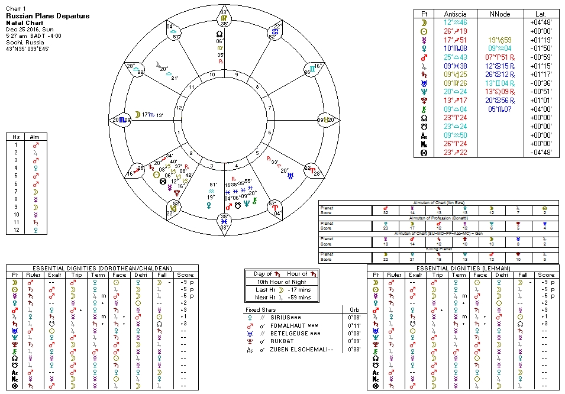The height and width of the screenshot is (394, 565).
Task: Select the Venus glyph in the 3rd house
Action: tap(209, 205)
